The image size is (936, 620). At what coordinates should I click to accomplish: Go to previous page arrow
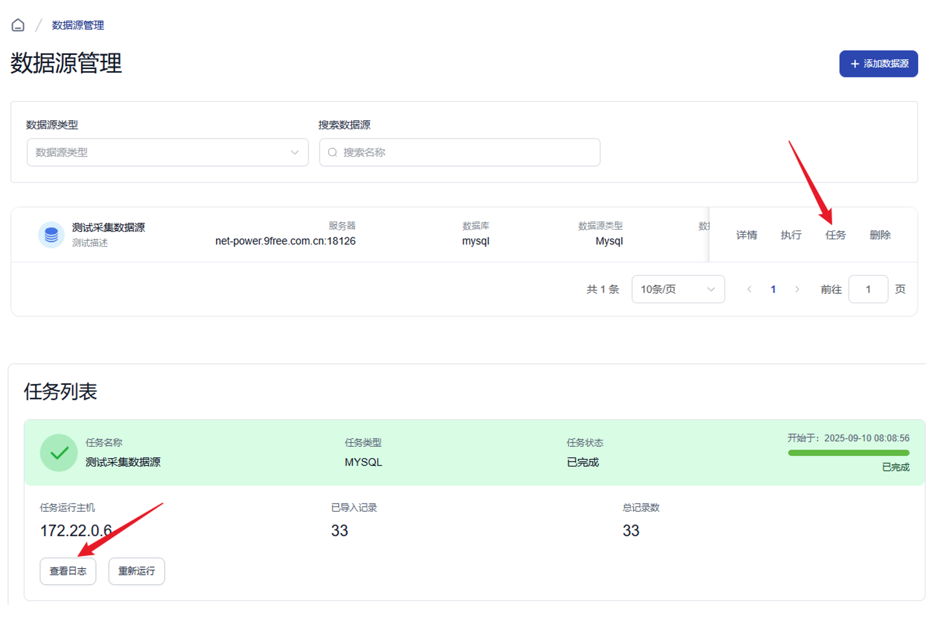(749, 289)
